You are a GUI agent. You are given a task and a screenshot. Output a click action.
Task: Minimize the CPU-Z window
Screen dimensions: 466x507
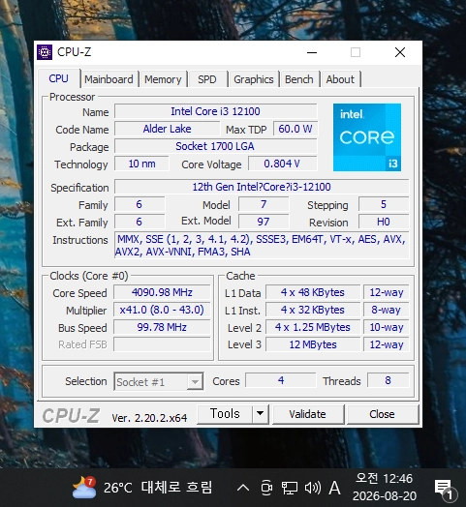point(312,52)
